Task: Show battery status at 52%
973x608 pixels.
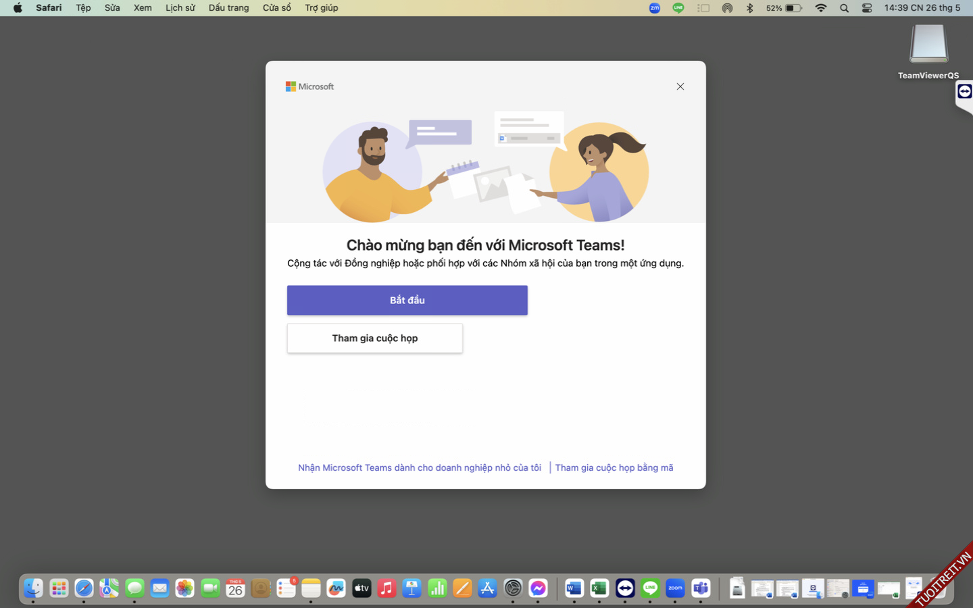Action: point(784,8)
